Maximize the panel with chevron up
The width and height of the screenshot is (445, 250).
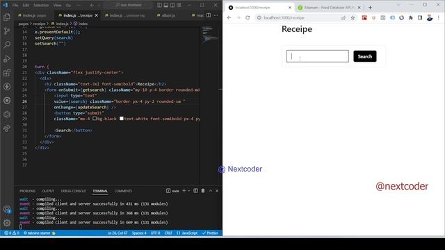(x=211, y=191)
